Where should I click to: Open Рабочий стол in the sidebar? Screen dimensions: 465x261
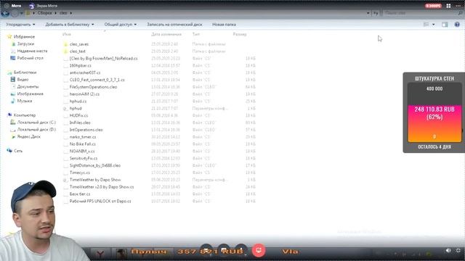(31, 58)
